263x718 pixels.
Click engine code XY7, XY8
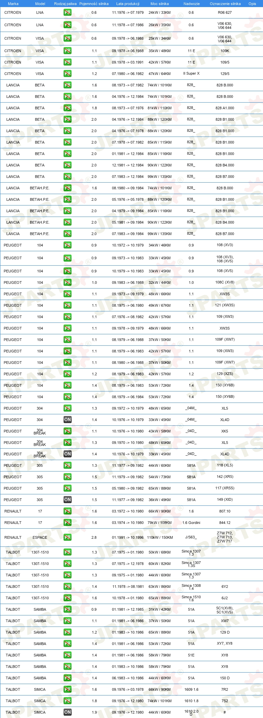225,644
